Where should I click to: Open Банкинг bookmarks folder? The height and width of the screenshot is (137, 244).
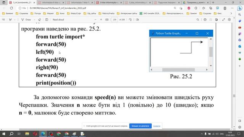click(x=8, y=13)
